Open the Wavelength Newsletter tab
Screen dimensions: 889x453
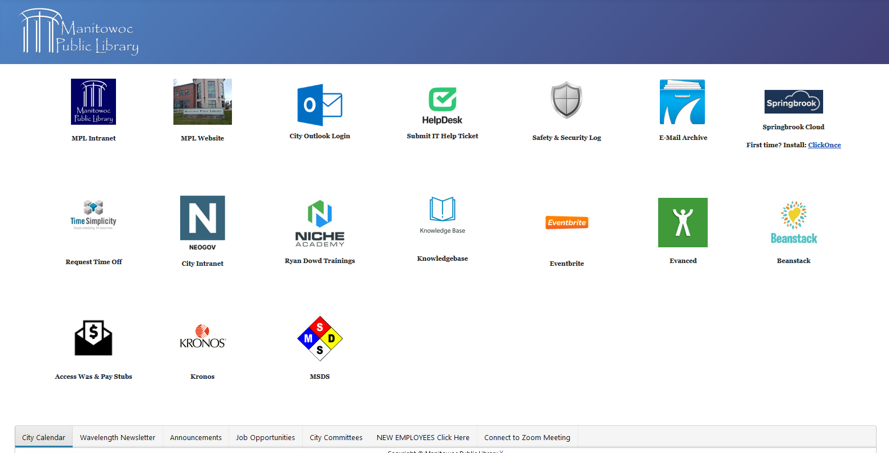tap(118, 437)
